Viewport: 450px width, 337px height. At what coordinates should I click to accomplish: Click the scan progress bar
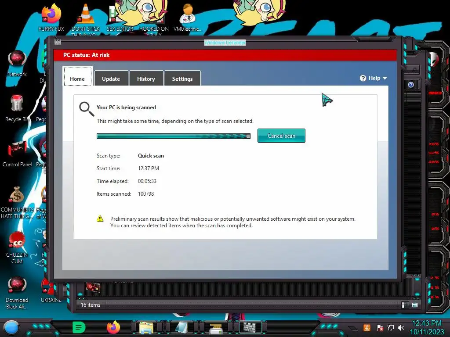173,136
